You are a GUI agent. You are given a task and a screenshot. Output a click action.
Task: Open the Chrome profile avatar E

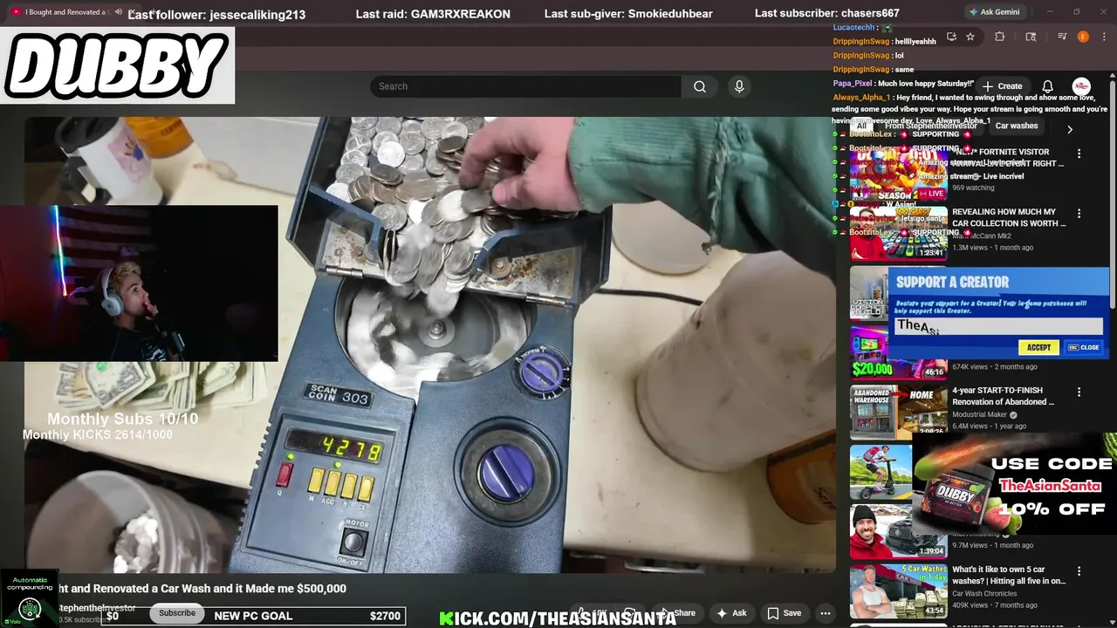[x=1083, y=37]
